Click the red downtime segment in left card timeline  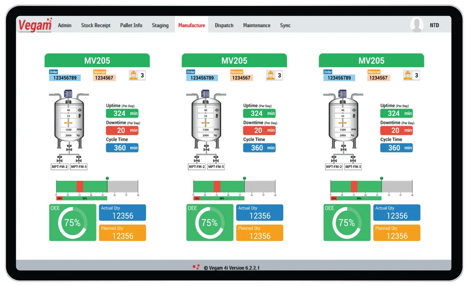(x=80, y=187)
